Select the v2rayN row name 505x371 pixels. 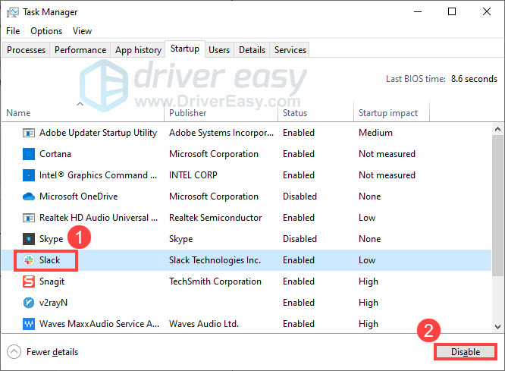coord(54,303)
